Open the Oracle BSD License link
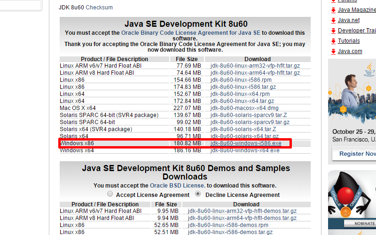 click(x=178, y=185)
